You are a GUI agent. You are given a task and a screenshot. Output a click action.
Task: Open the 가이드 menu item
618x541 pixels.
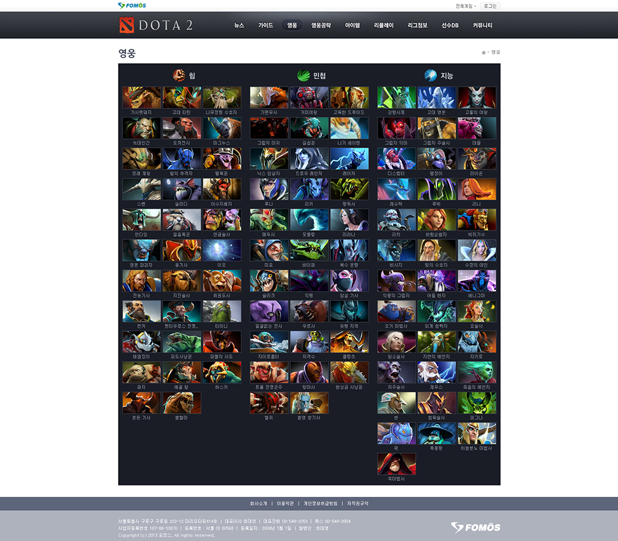266,25
